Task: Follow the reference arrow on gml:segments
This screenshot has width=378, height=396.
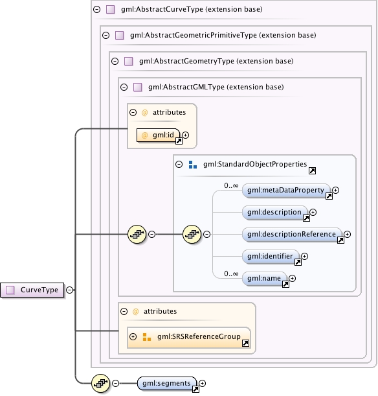Action: coord(195,390)
